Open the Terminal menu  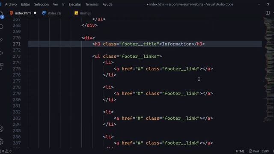[x=92, y=4]
